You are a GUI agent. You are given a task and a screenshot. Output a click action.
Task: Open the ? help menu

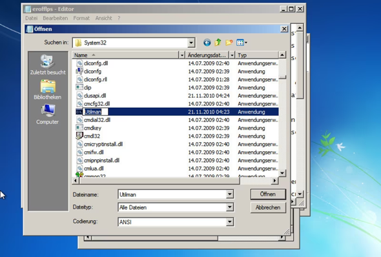click(119, 18)
